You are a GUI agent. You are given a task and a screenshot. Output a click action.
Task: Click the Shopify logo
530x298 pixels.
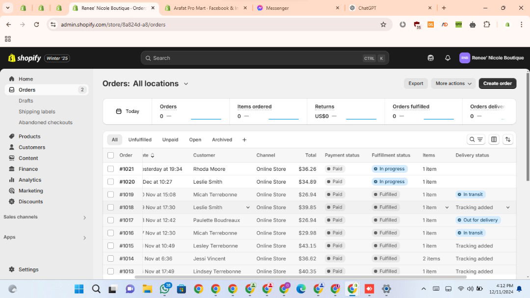coord(25,58)
